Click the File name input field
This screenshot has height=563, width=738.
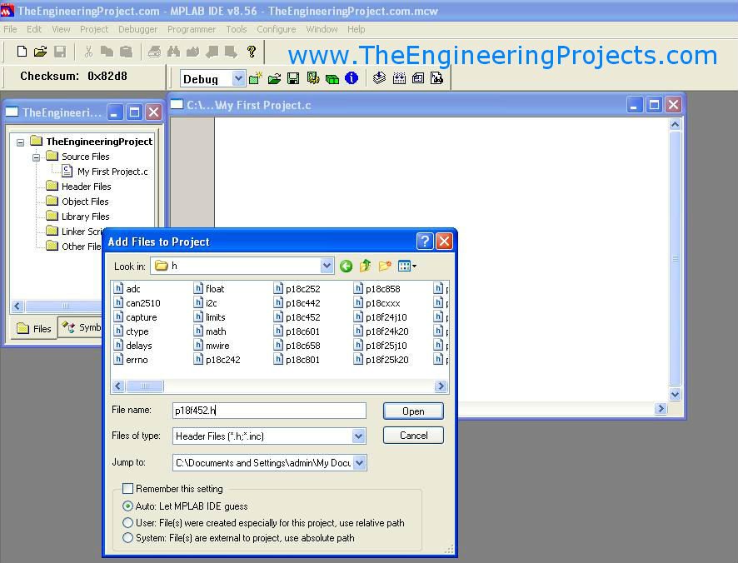pyautogui.click(x=269, y=411)
